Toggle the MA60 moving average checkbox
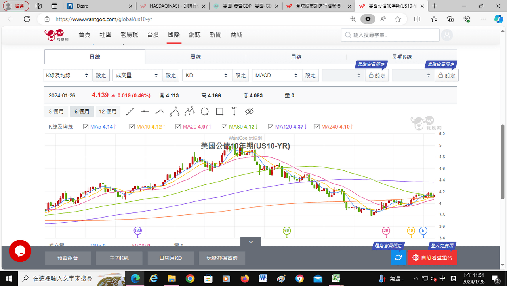Viewport: 507px width, 286px height. click(x=225, y=127)
